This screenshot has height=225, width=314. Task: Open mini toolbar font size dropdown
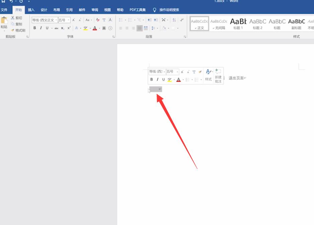point(177,71)
